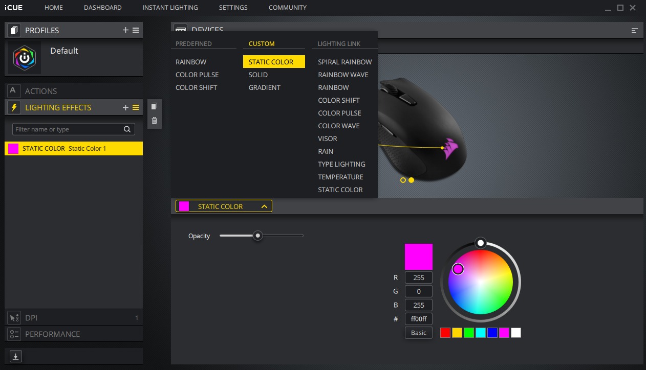Open Instant Lighting
646x370 pixels.
[x=170, y=8]
